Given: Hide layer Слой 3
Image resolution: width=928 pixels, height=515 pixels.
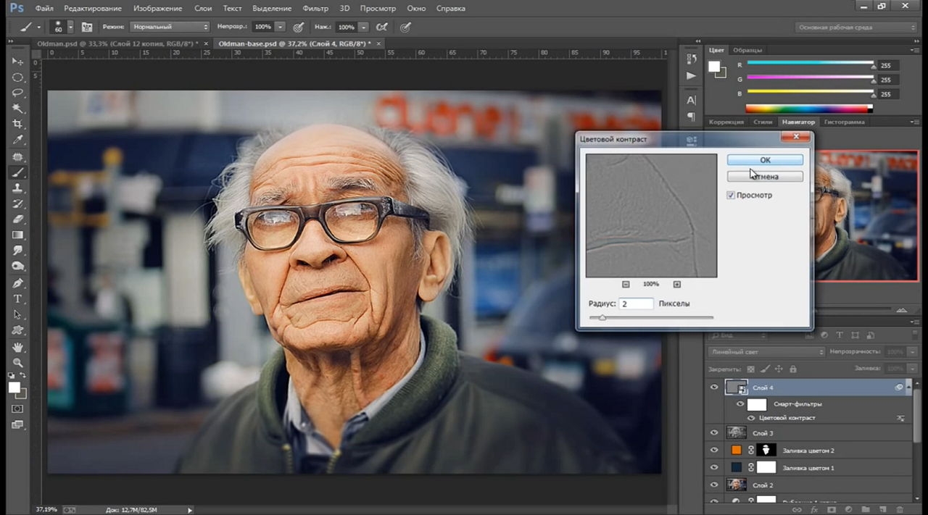Looking at the screenshot, I should pyautogui.click(x=714, y=432).
